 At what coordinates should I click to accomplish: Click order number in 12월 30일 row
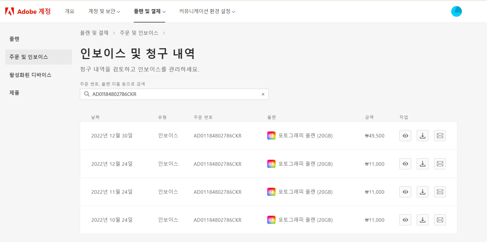pos(218,136)
